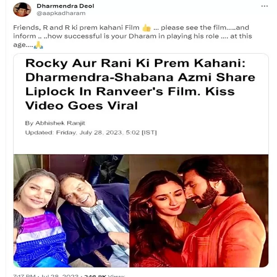Screen dimensions: 277x277
Task: Open the three-dot more options menu
Action: (264, 6)
